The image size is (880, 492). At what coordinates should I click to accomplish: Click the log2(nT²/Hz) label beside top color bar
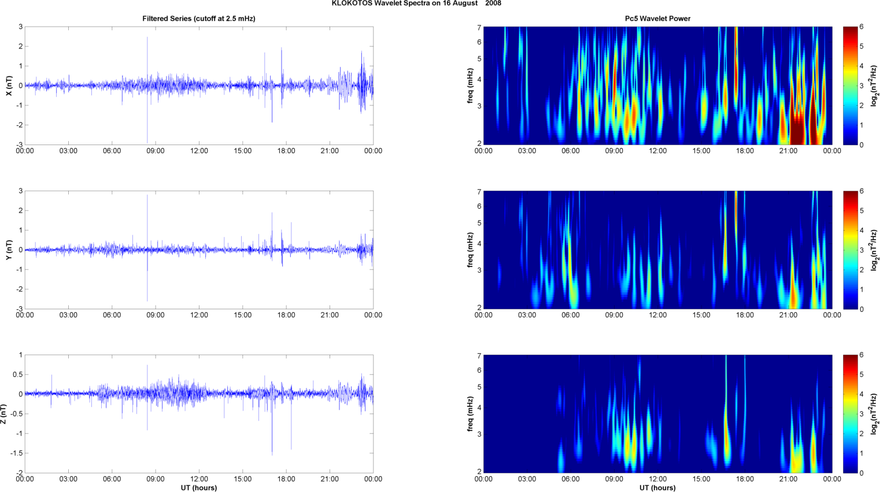coord(875,86)
